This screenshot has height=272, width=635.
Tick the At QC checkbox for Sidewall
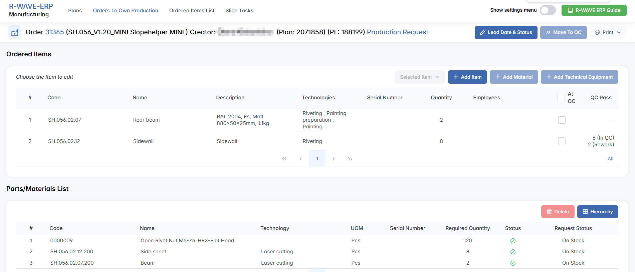(x=562, y=141)
